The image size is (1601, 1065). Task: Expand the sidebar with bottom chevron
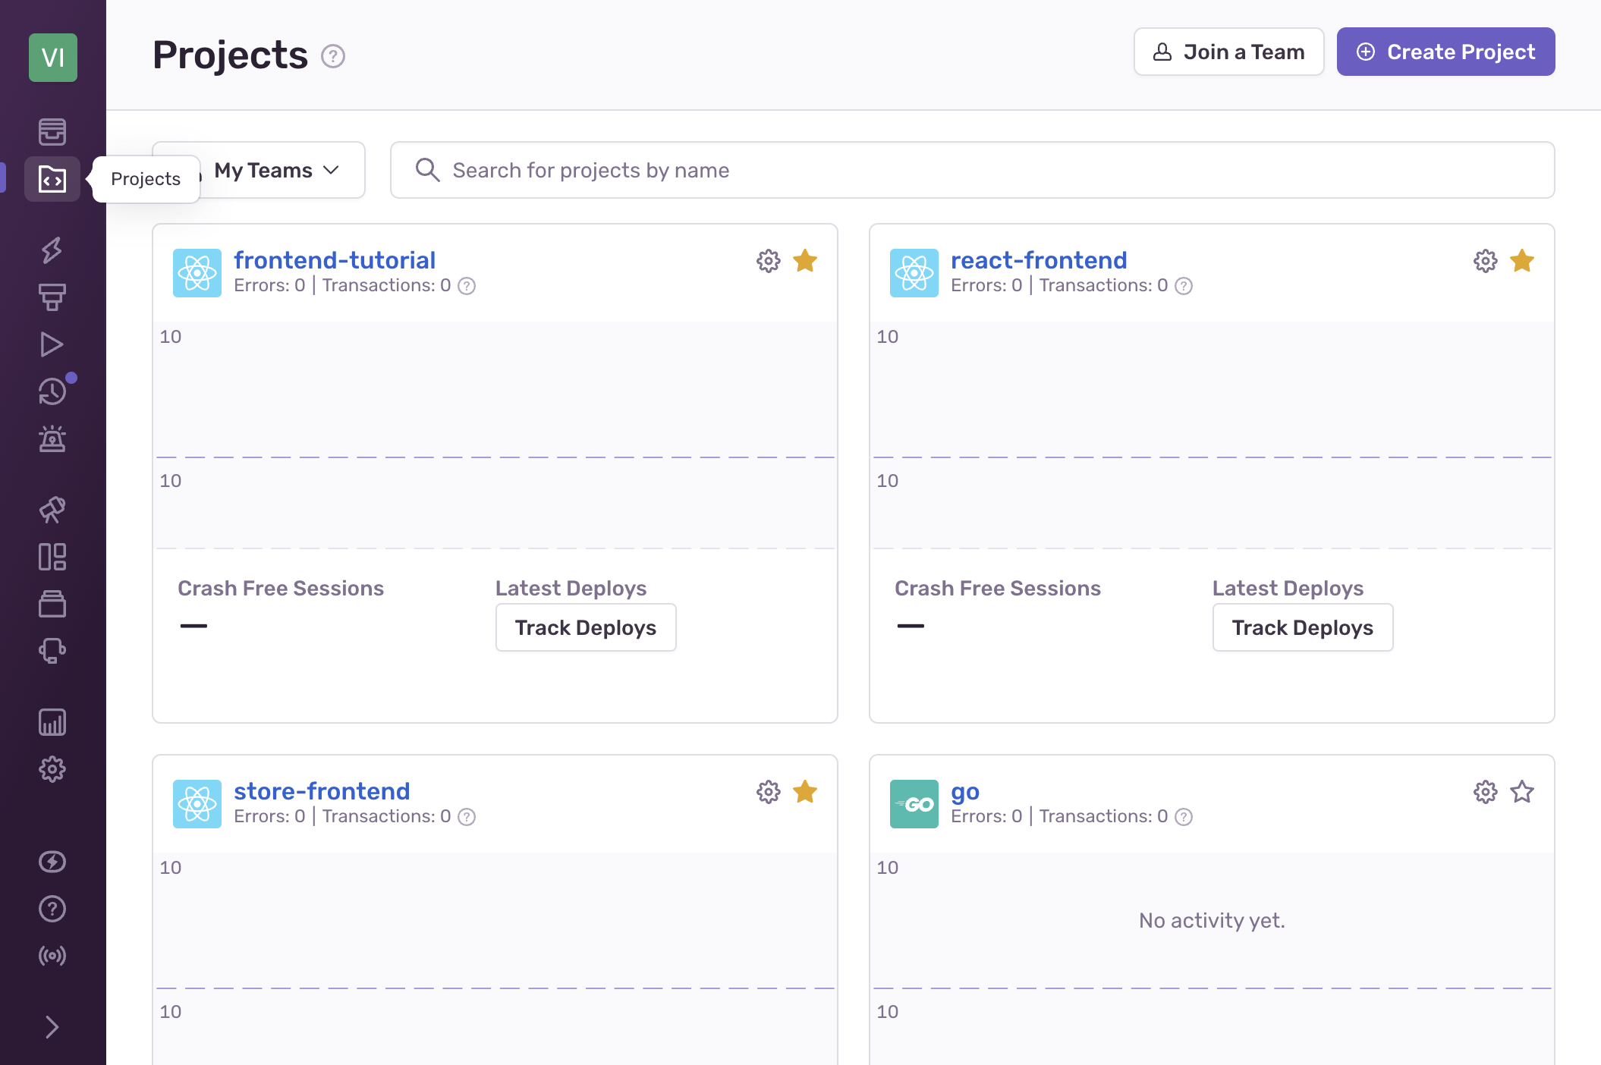tap(52, 1027)
